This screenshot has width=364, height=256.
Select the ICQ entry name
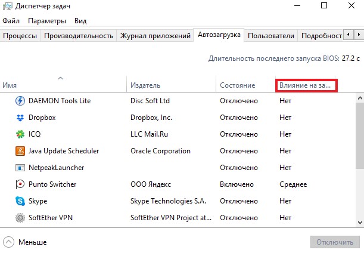[x=35, y=134]
